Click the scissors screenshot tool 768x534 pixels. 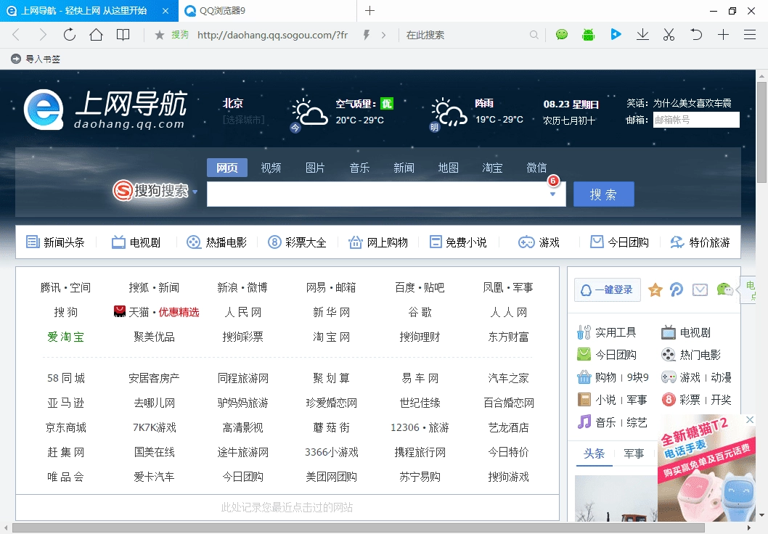(x=669, y=34)
